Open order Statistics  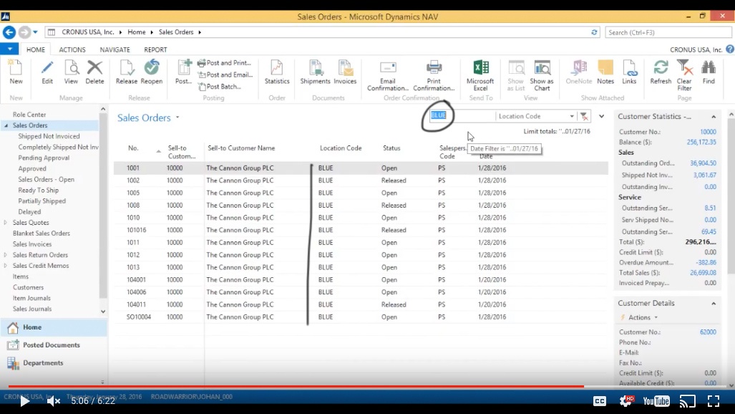point(276,72)
